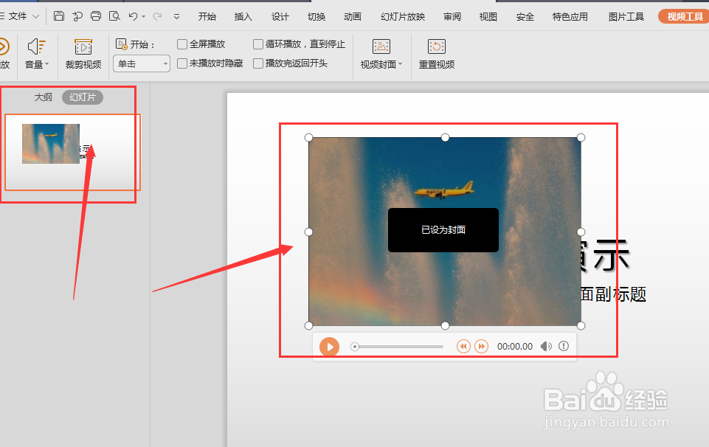The image size is (709, 447).
Task: Open the 幻灯片放映 ribbon tab
Action: pos(402,15)
